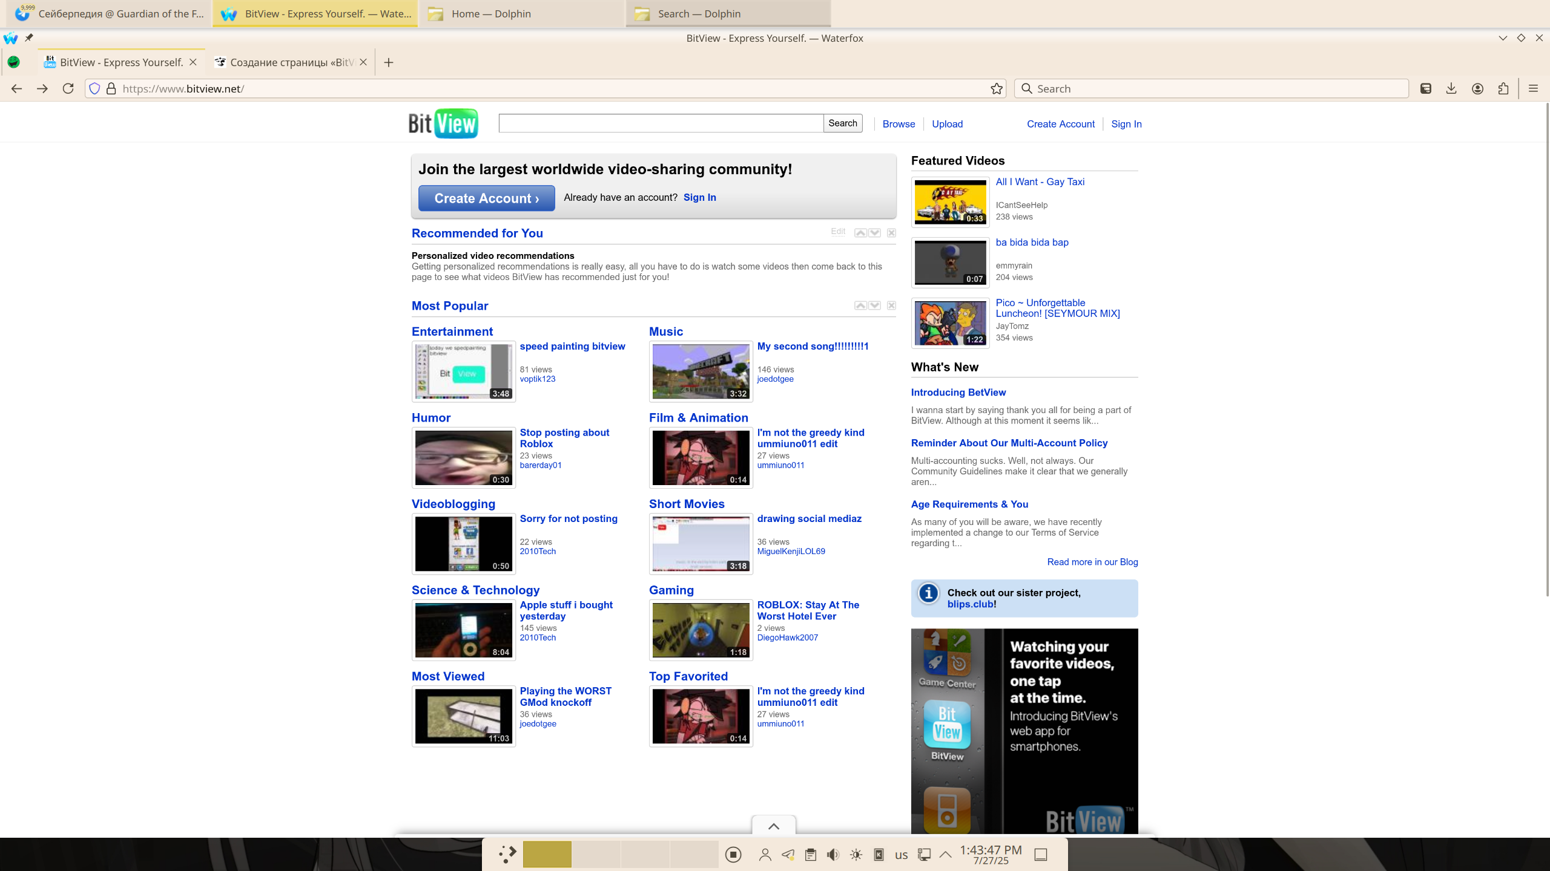
Task: Expand hidden system tray icons
Action: point(945,855)
